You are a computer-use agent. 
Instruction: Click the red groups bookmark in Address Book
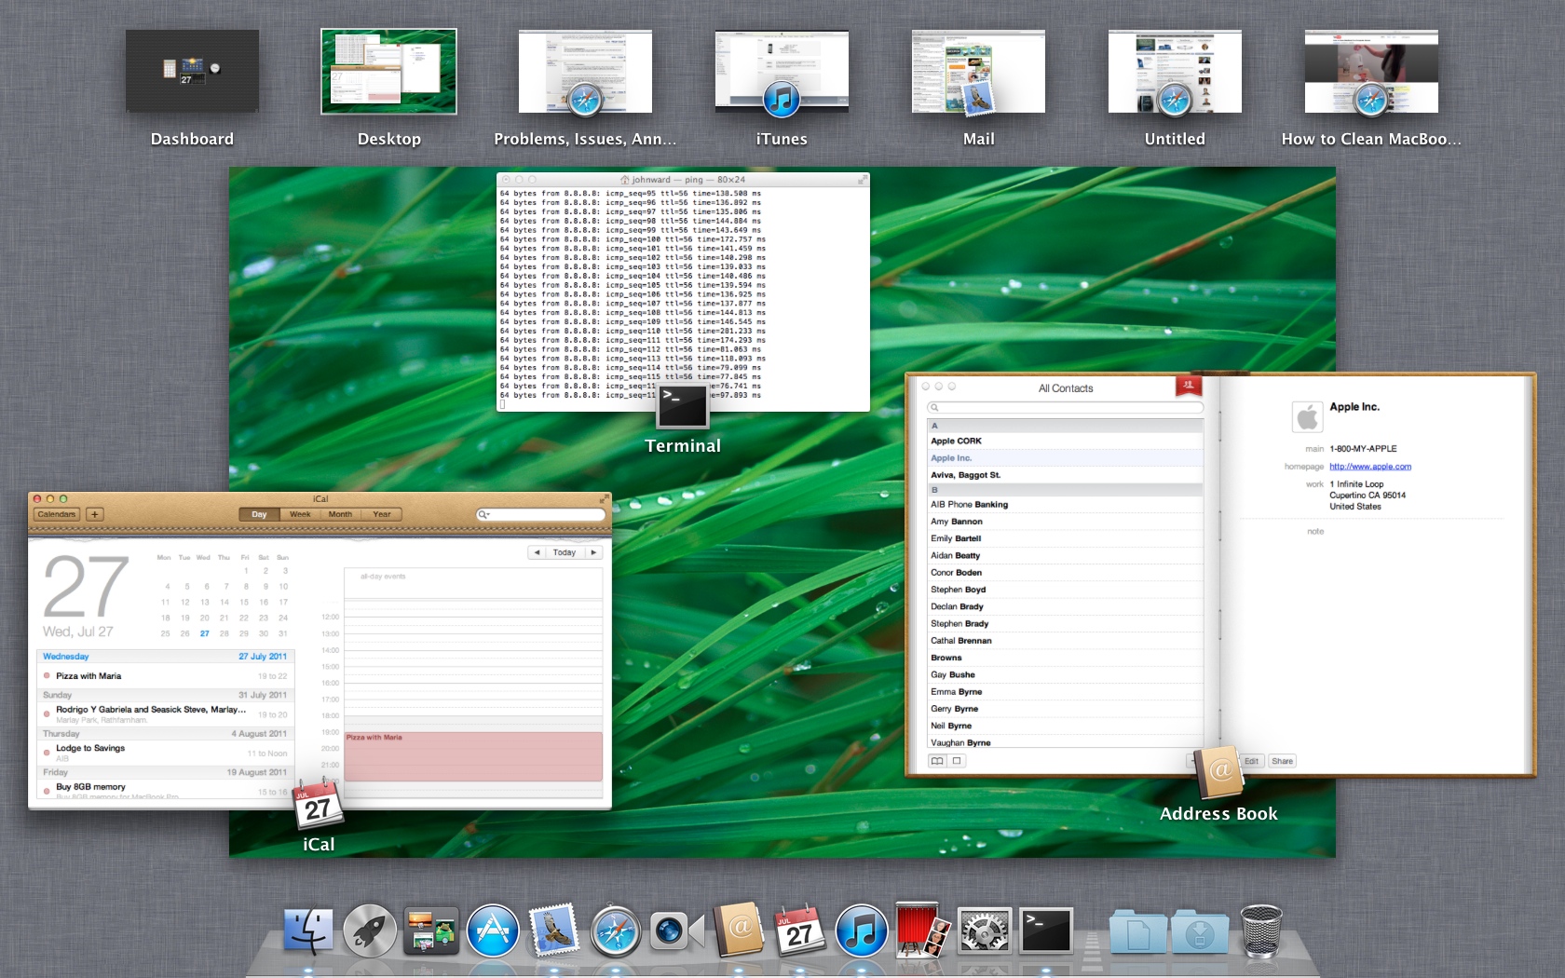click(x=1188, y=386)
